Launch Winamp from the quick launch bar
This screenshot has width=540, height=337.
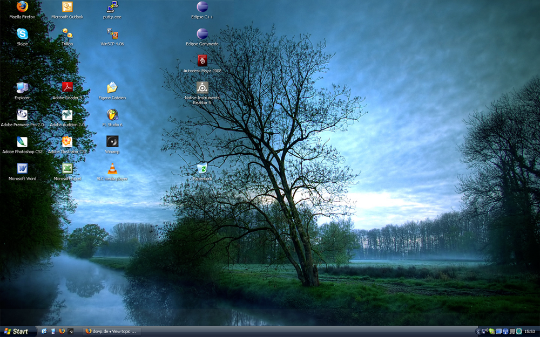coord(71,331)
